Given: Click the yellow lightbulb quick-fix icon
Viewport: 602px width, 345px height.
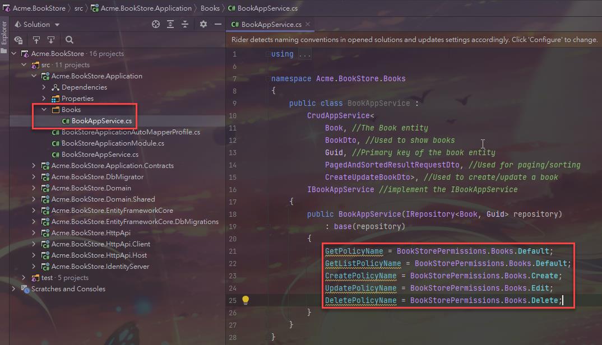Looking at the screenshot, I should point(245,300).
